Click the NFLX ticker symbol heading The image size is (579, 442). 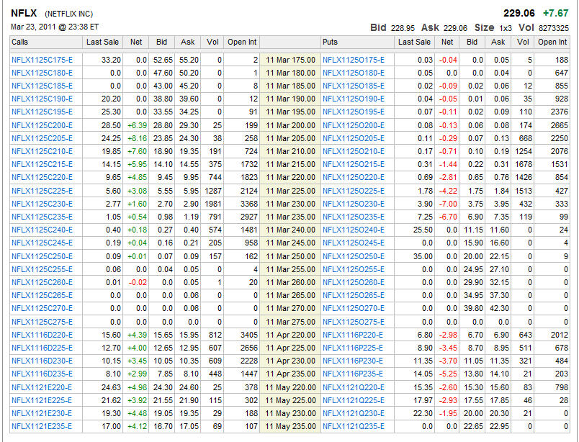(x=23, y=13)
